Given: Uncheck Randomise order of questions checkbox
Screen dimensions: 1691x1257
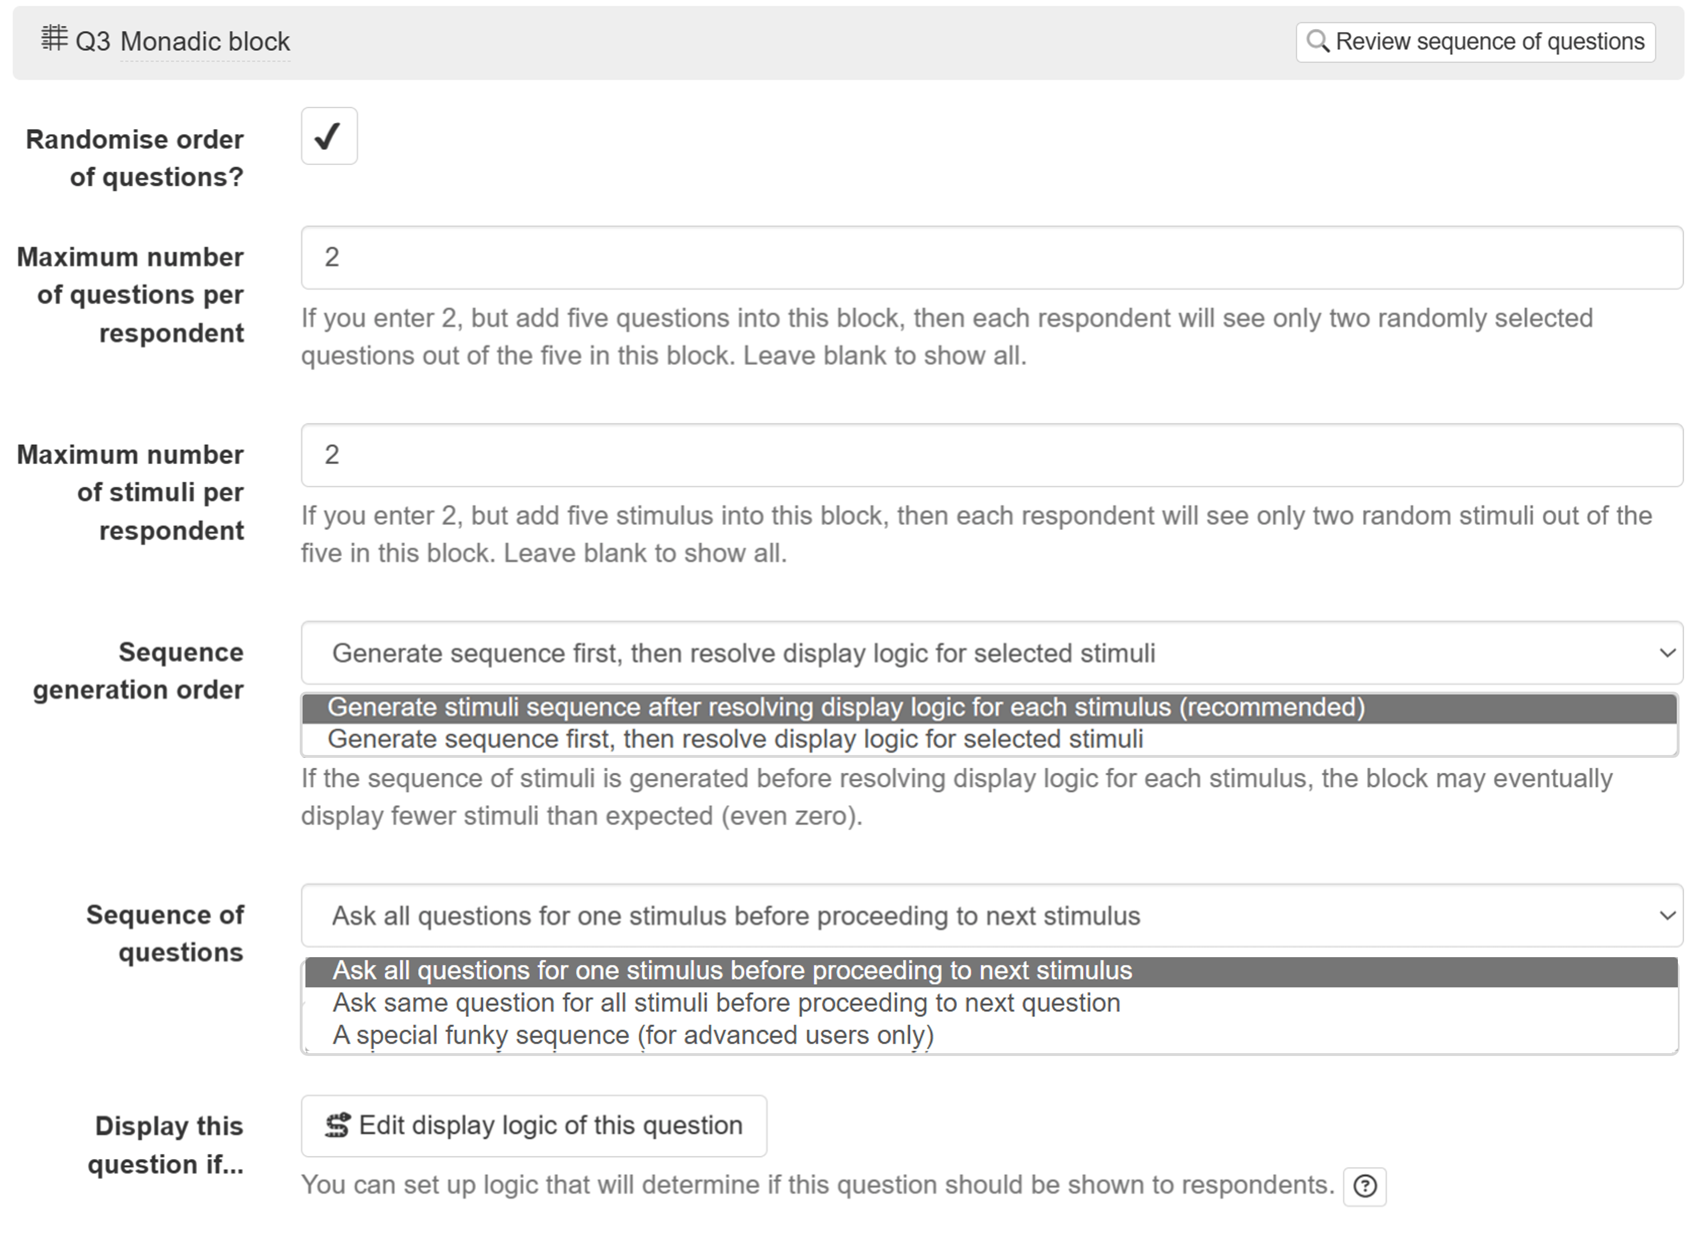Looking at the screenshot, I should pyautogui.click(x=329, y=136).
